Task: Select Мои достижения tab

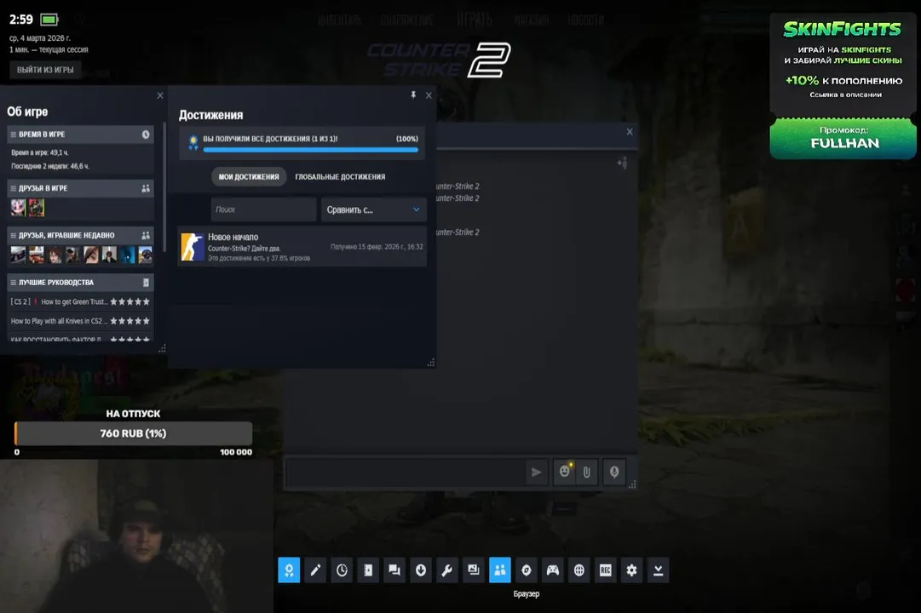Action: pyautogui.click(x=249, y=177)
